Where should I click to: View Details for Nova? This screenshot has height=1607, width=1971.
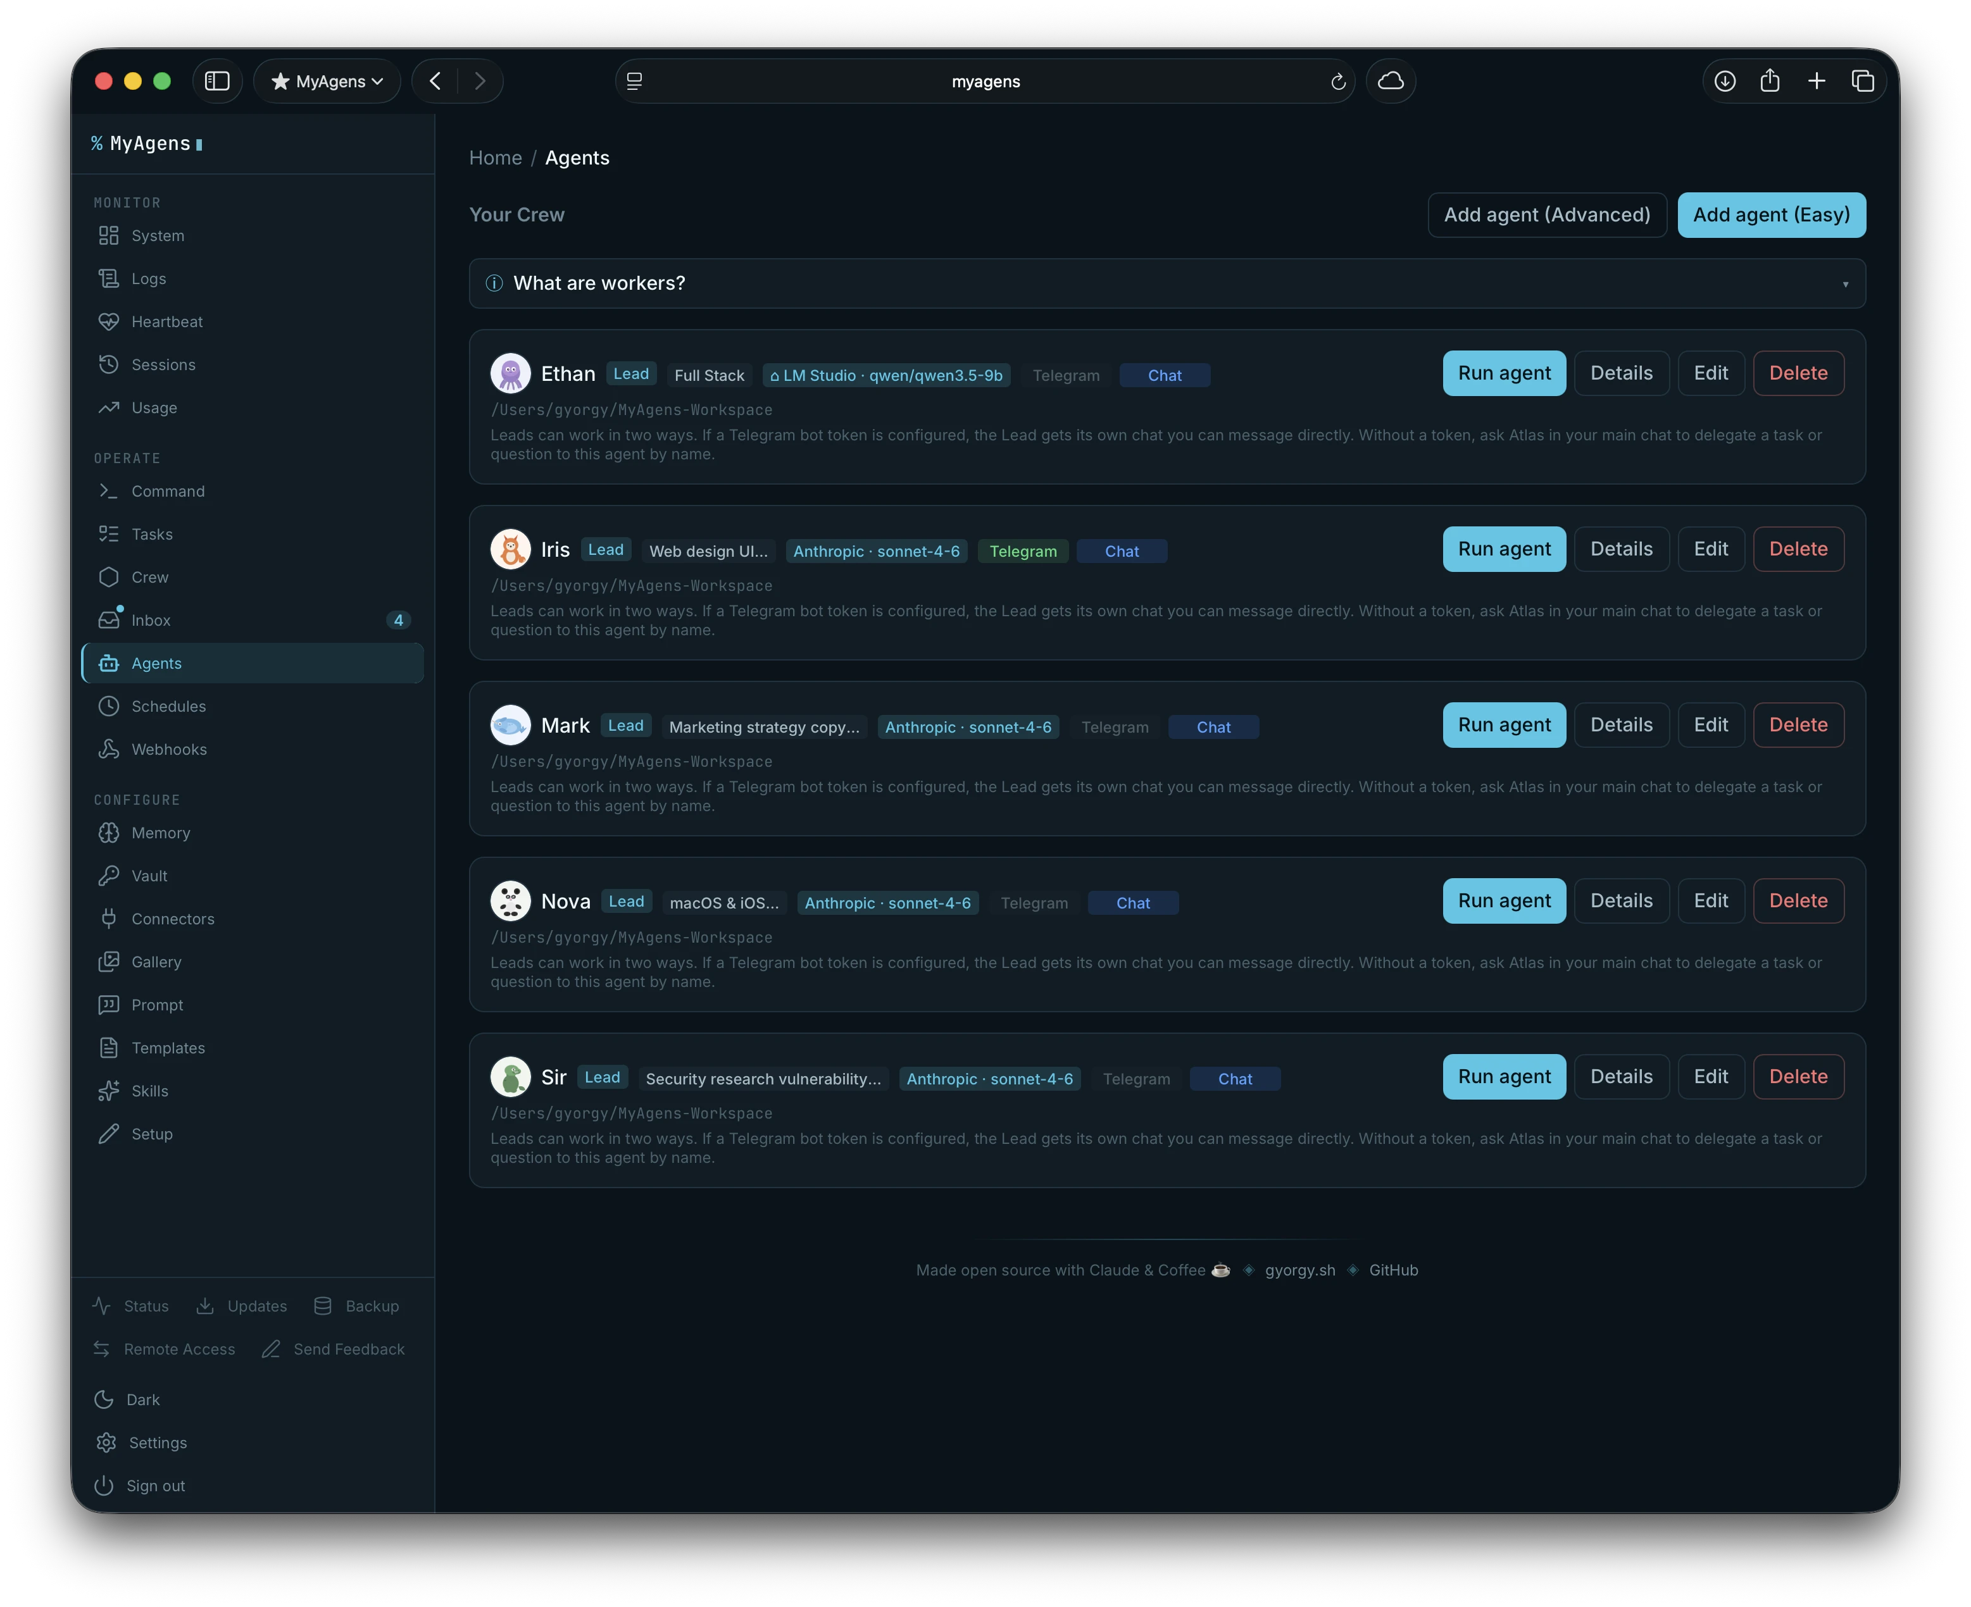[1621, 901]
